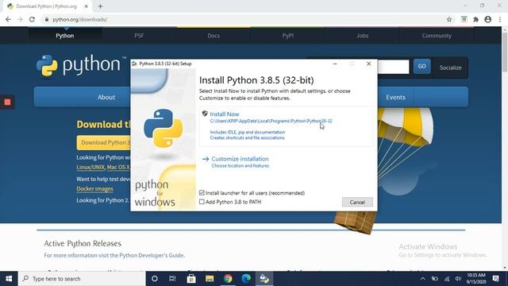This screenshot has width=508, height=286.
Task: Click the python.org address bar
Action: 243,19
